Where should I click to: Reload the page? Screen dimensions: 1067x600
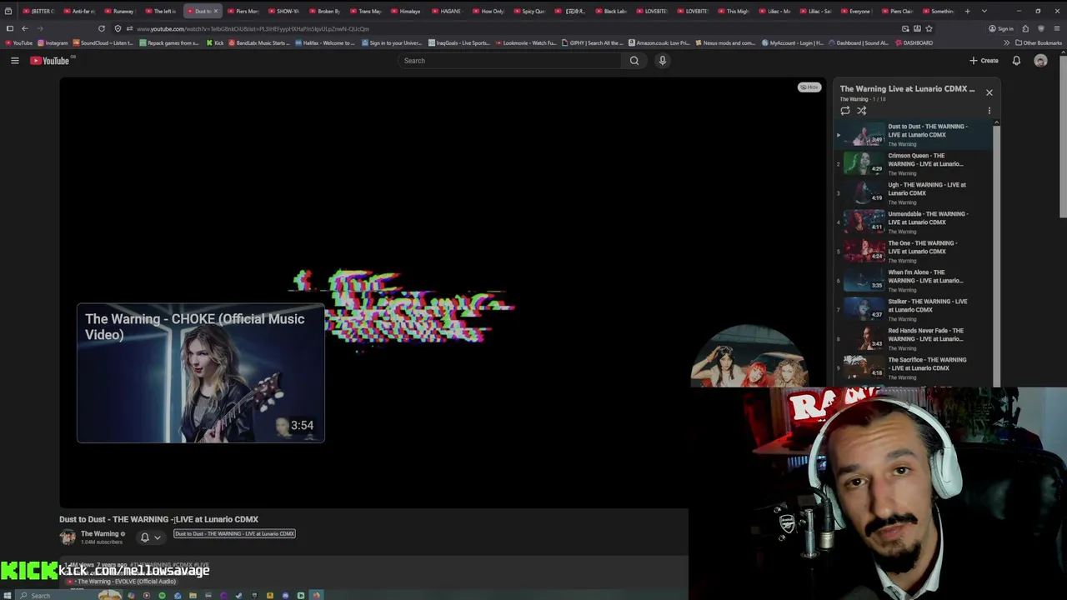pyautogui.click(x=102, y=28)
